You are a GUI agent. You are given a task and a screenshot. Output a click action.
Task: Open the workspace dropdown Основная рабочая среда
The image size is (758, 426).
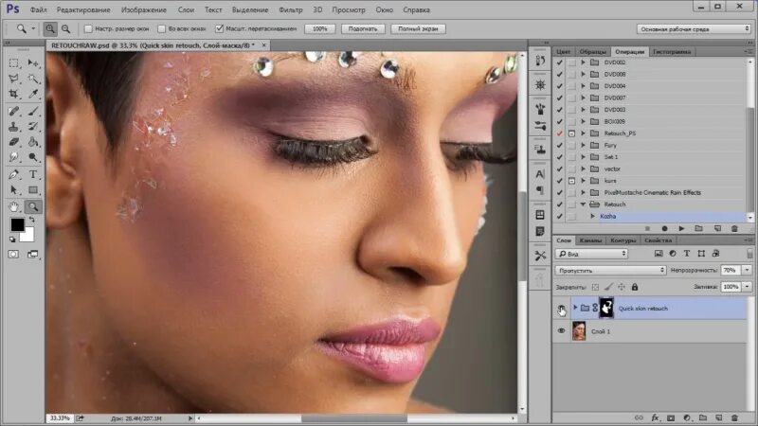(694, 29)
